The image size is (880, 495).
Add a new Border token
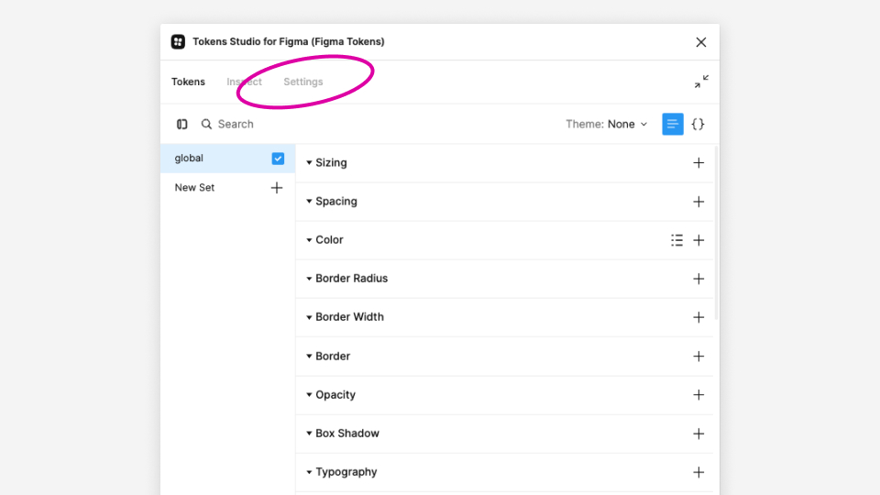click(698, 357)
